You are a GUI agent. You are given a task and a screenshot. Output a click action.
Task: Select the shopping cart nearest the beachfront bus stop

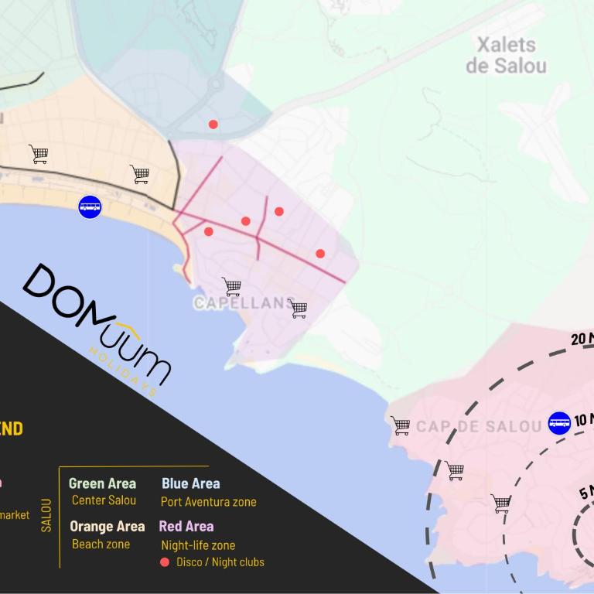[140, 174]
